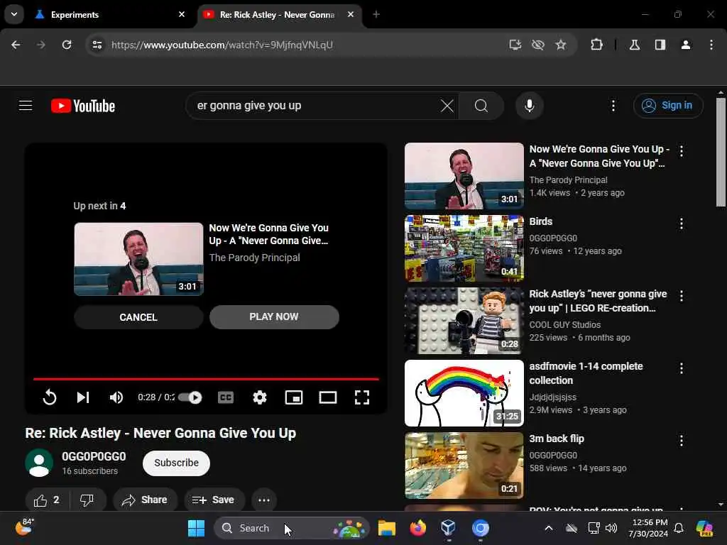Screen dimensions: 727x545
Task: Open options menu for 3m back flip video
Action: [681, 441]
